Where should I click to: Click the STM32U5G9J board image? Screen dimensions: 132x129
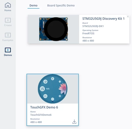[x=53, y=29]
